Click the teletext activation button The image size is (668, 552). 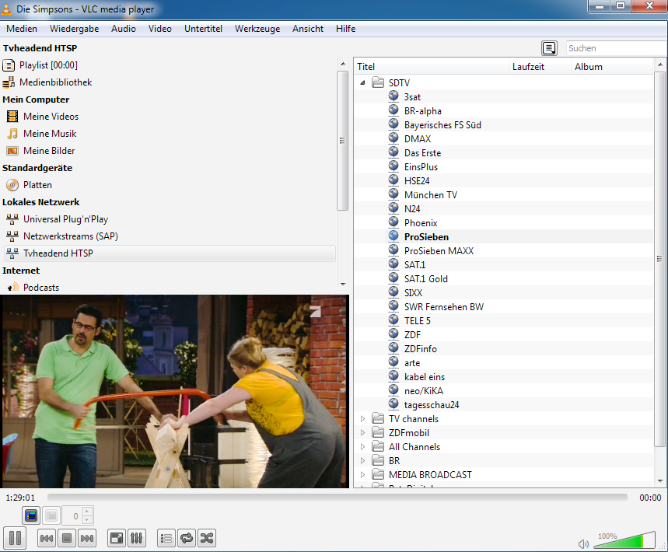point(31,515)
